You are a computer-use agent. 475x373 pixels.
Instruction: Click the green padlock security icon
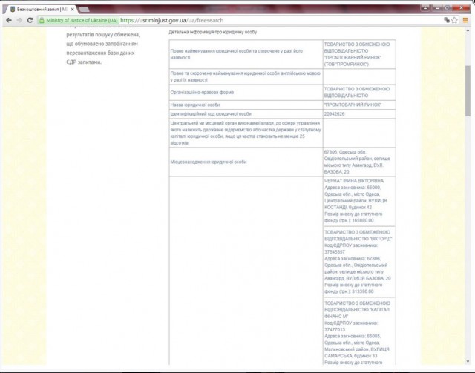coord(42,20)
